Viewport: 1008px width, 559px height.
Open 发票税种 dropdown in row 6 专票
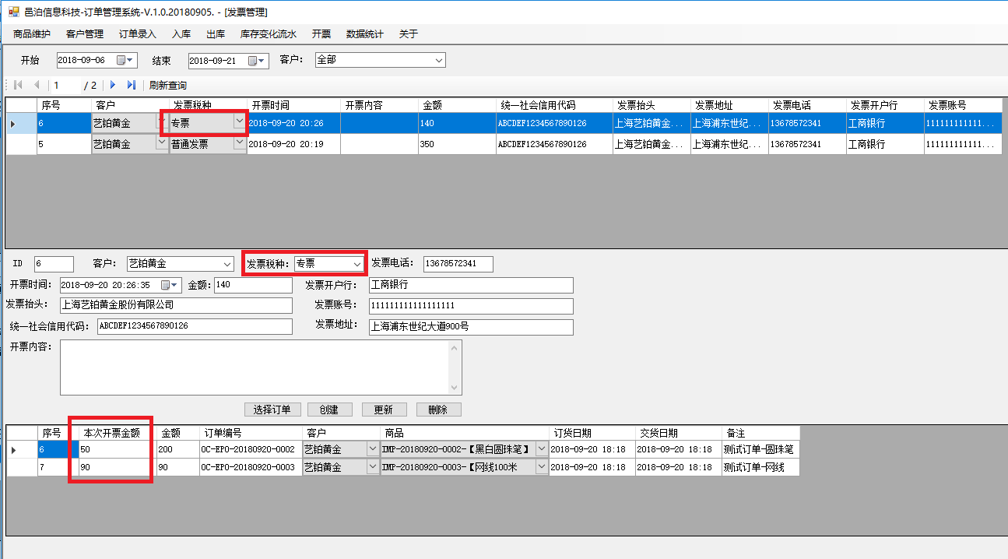point(238,122)
